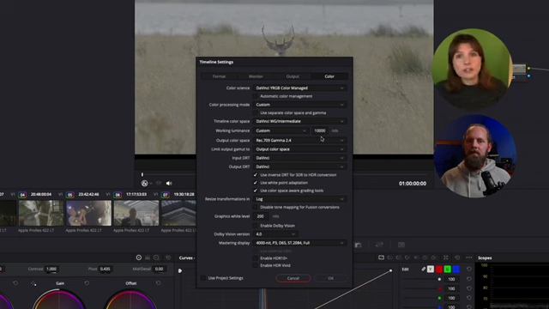Toggle curves channel link icon
549x309 pixels.
click(x=423, y=269)
